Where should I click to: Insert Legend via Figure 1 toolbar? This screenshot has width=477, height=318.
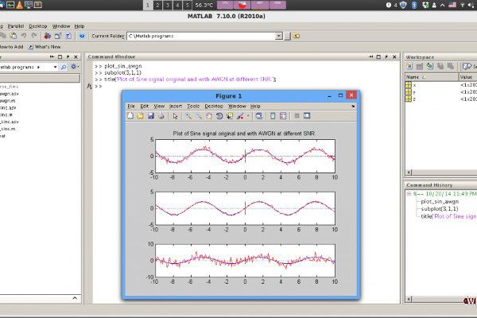(283, 116)
